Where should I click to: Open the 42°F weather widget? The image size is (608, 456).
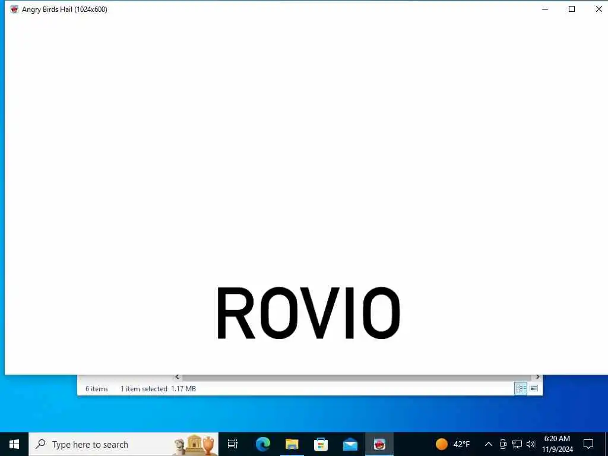click(452, 444)
